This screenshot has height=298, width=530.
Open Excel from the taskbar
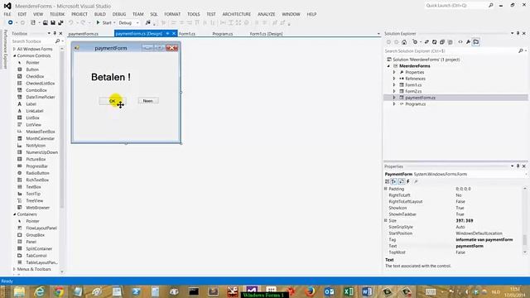pyautogui.click(x=348, y=291)
